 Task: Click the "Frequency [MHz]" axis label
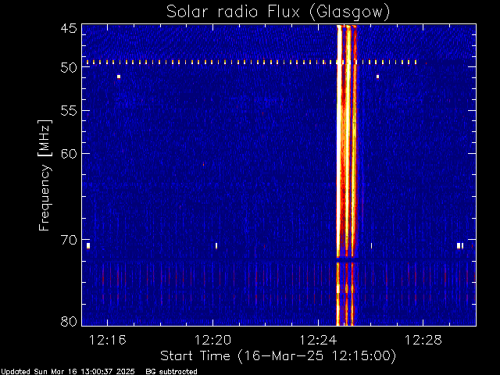tap(45, 175)
